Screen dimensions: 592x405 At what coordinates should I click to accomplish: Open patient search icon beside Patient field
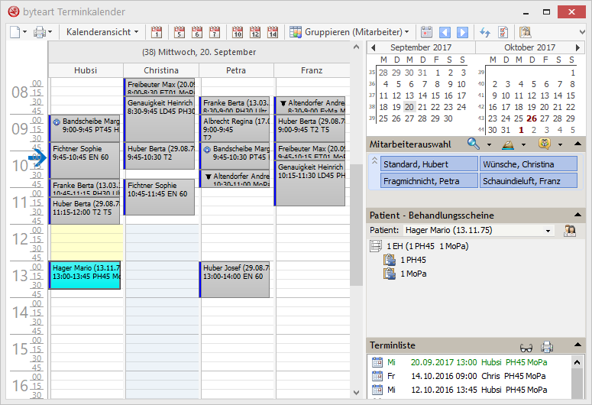569,231
